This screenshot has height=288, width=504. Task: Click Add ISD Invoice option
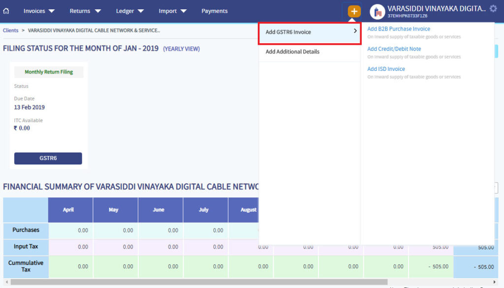coord(386,68)
